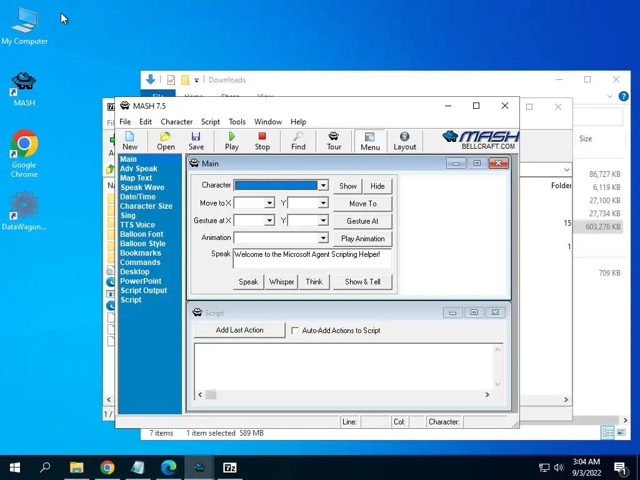Open address bar dropdown in background window

point(566,169)
